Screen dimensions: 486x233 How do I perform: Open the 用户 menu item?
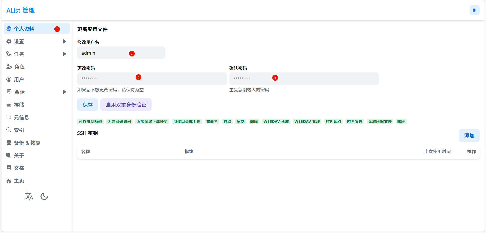(19, 79)
